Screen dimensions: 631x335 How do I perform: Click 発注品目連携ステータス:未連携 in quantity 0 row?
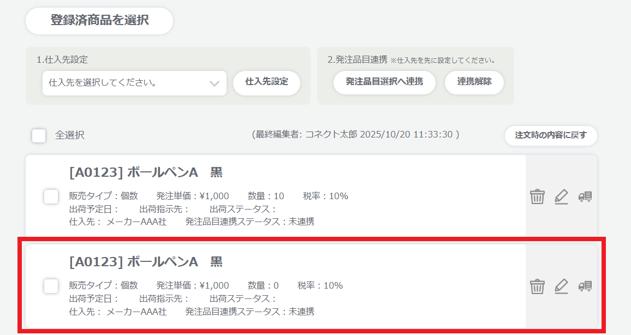coord(250,312)
